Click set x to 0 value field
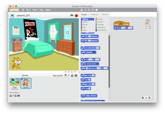 (x=89, y=80)
